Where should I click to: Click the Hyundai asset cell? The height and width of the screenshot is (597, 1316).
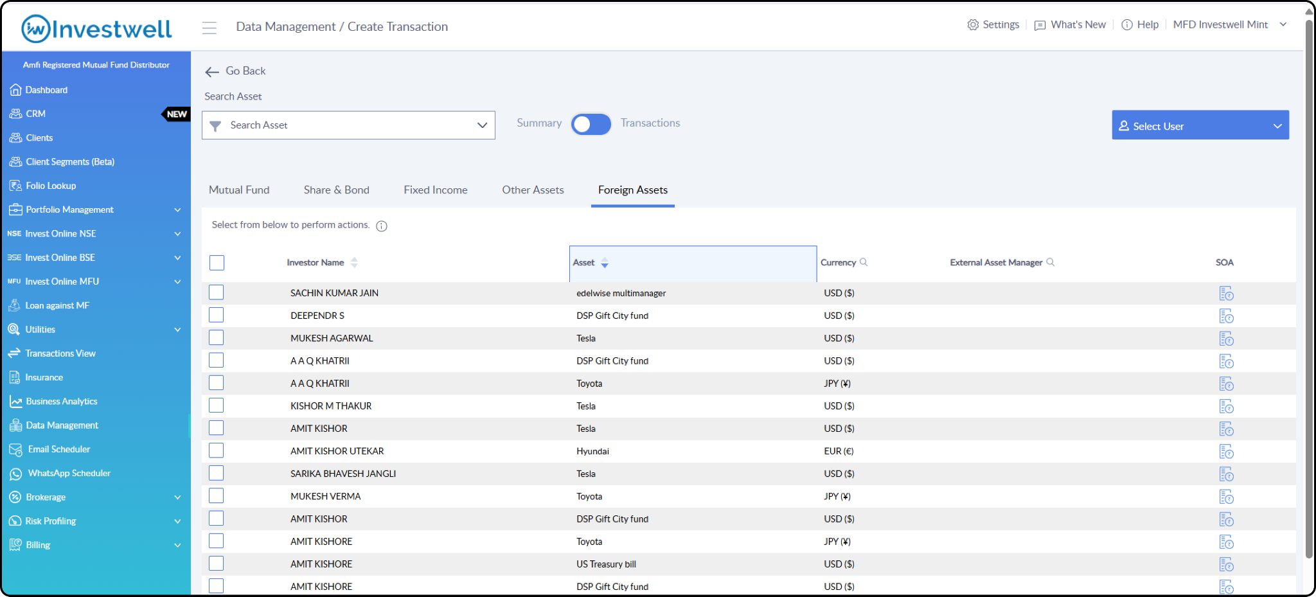tap(592, 451)
